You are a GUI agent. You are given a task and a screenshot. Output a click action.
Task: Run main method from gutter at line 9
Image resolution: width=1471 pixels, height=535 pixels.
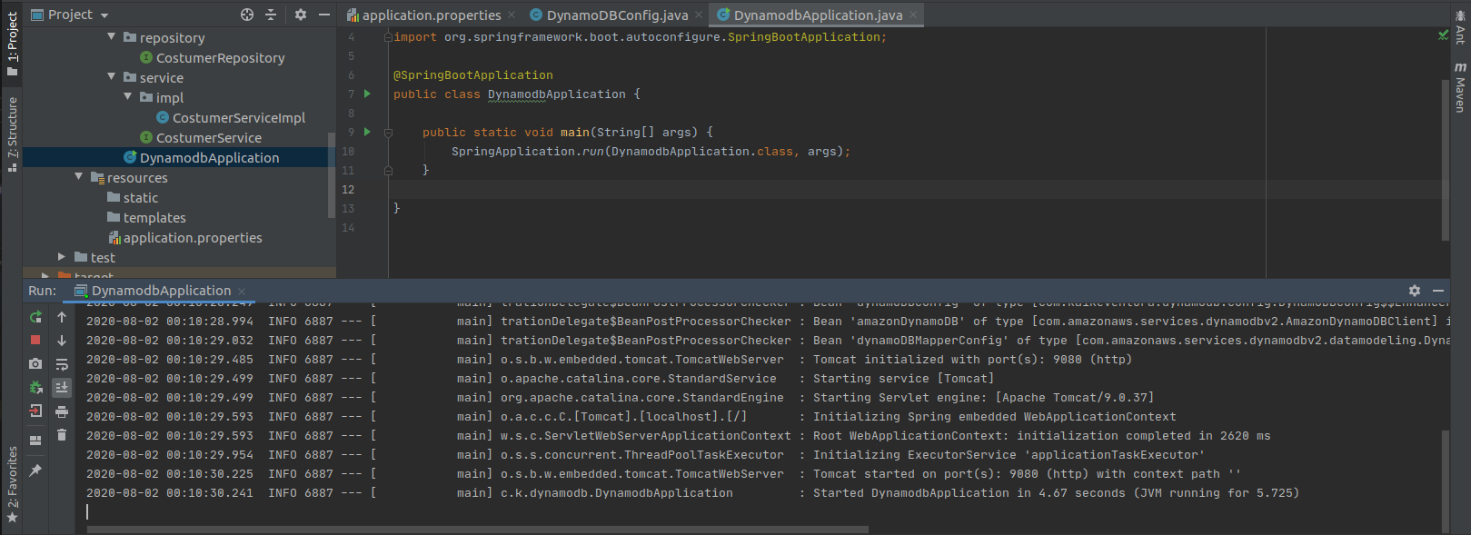tap(368, 132)
